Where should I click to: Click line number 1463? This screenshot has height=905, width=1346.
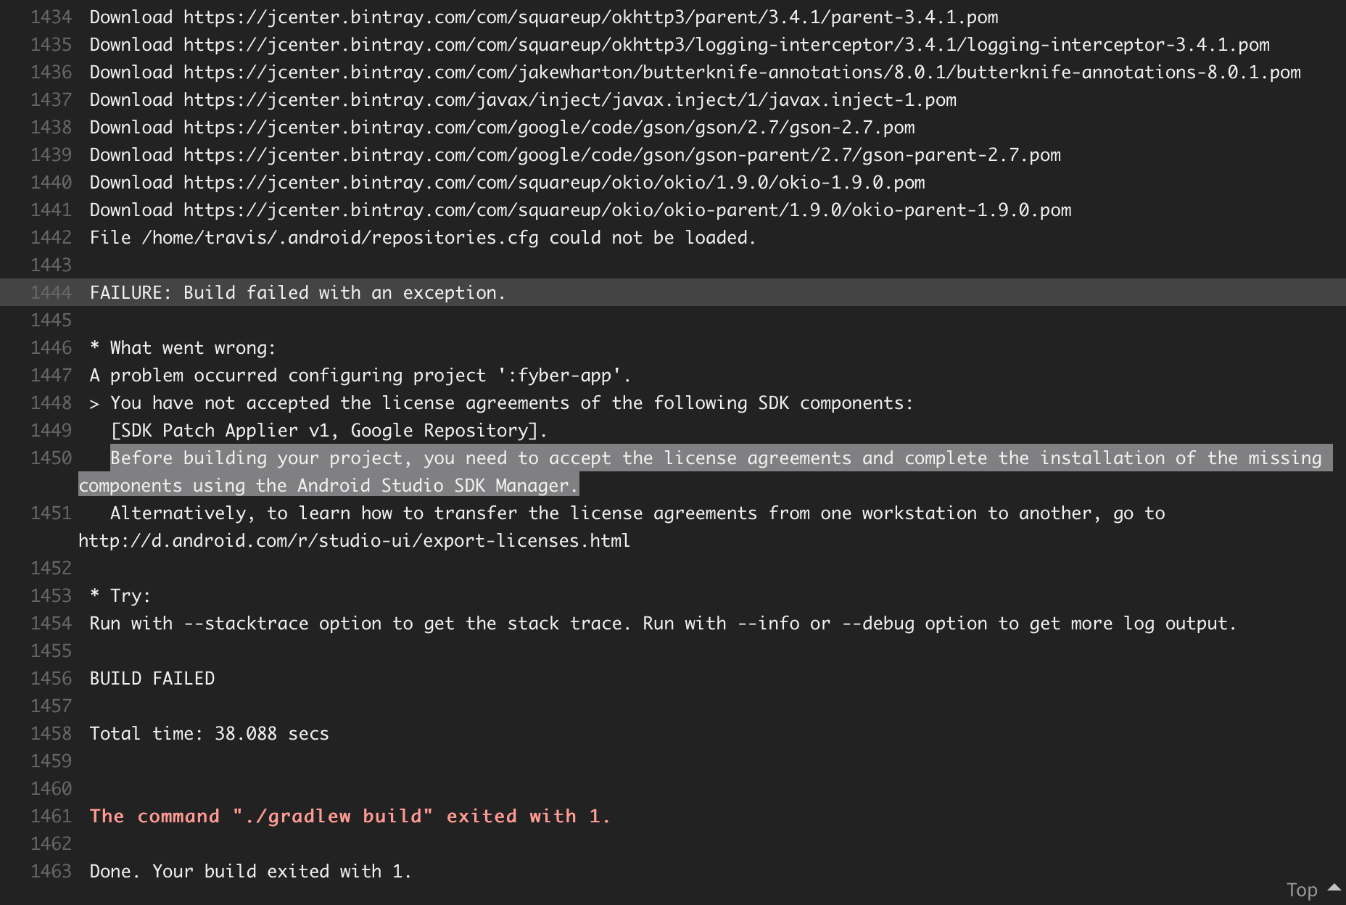click(x=51, y=871)
